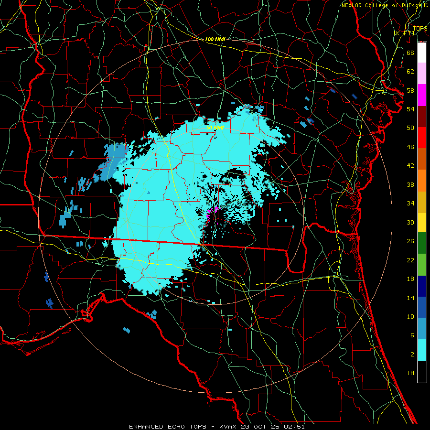Click the 34 legend value

coord(410,204)
